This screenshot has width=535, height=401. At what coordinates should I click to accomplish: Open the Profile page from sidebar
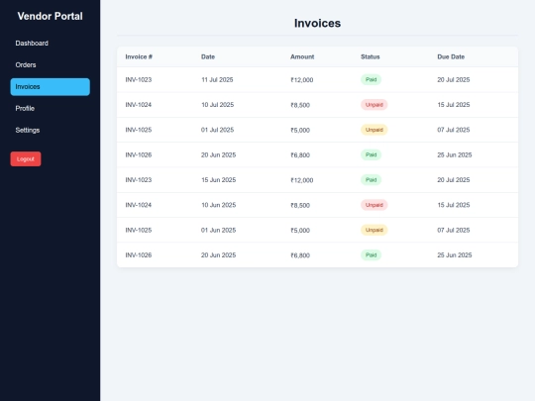coord(50,109)
